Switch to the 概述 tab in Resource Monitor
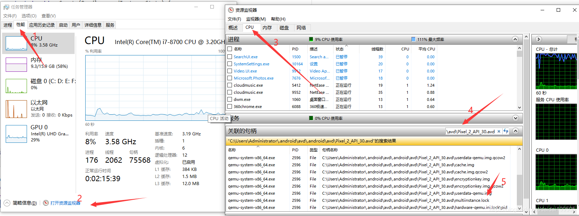Viewport: 579px width, 216px height. (x=233, y=28)
